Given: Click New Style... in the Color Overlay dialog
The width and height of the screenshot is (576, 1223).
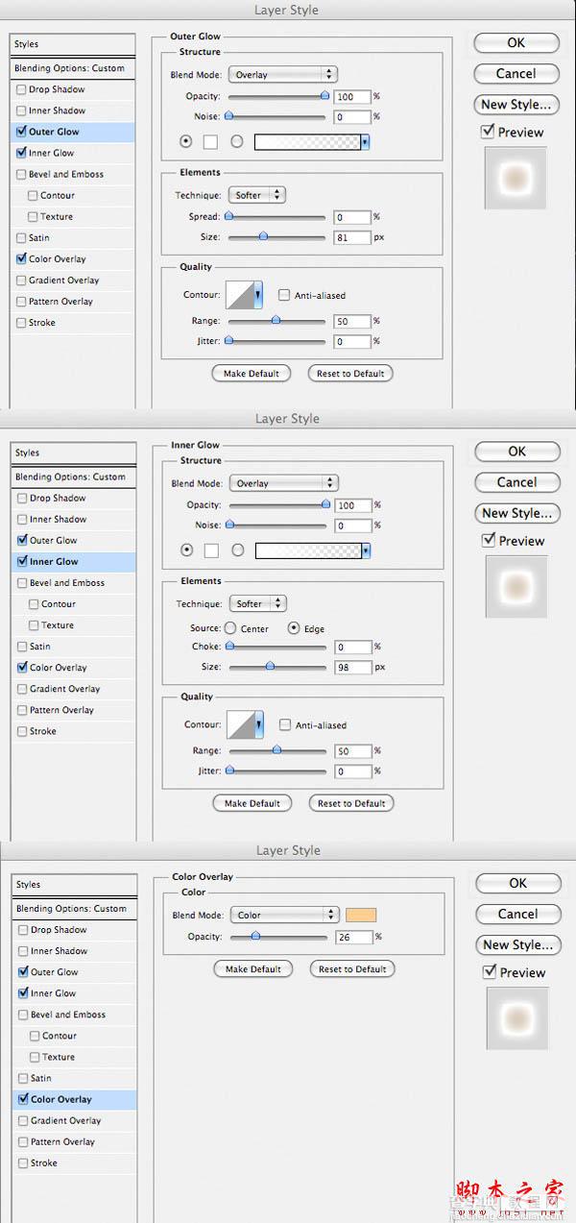Looking at the screenshot, I should pyautogui.click(x=518, y=944).
